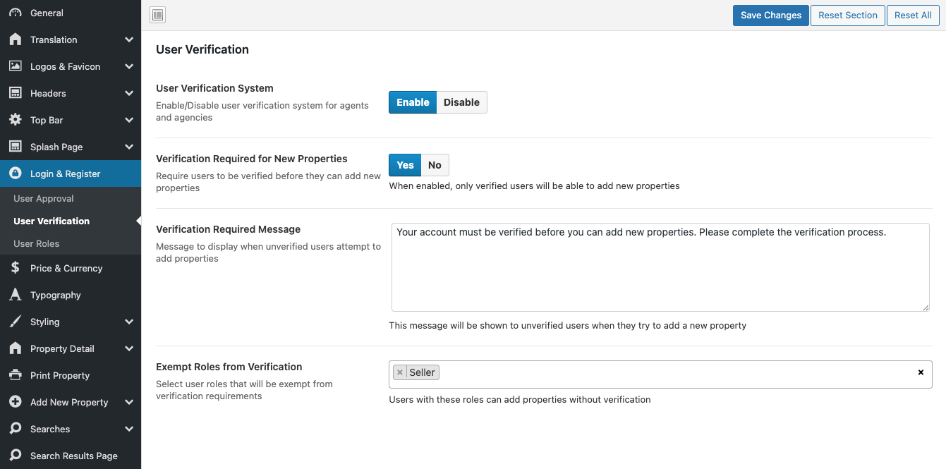This screenshot has height=469, width=946.
Task: Expand the Add New Property chevron
Action: 129,402
